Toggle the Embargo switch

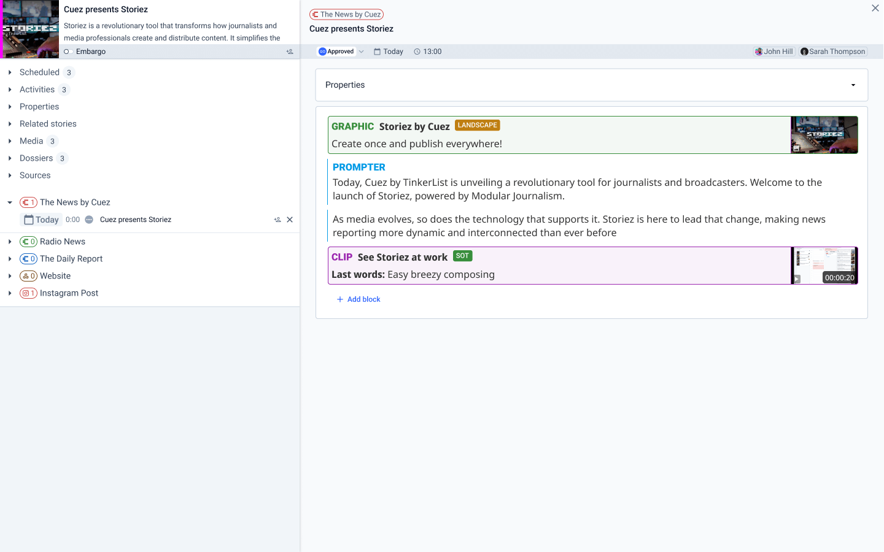point(68,52)
